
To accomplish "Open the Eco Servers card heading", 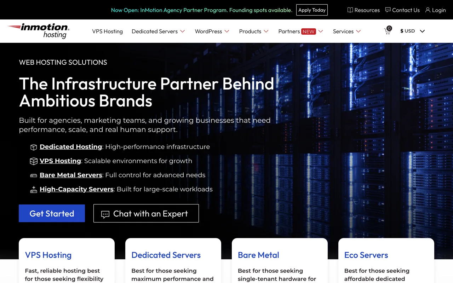I will (366, 255).
